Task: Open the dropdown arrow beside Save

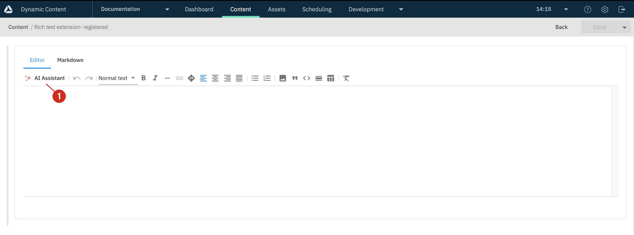Action: (624, 27)
